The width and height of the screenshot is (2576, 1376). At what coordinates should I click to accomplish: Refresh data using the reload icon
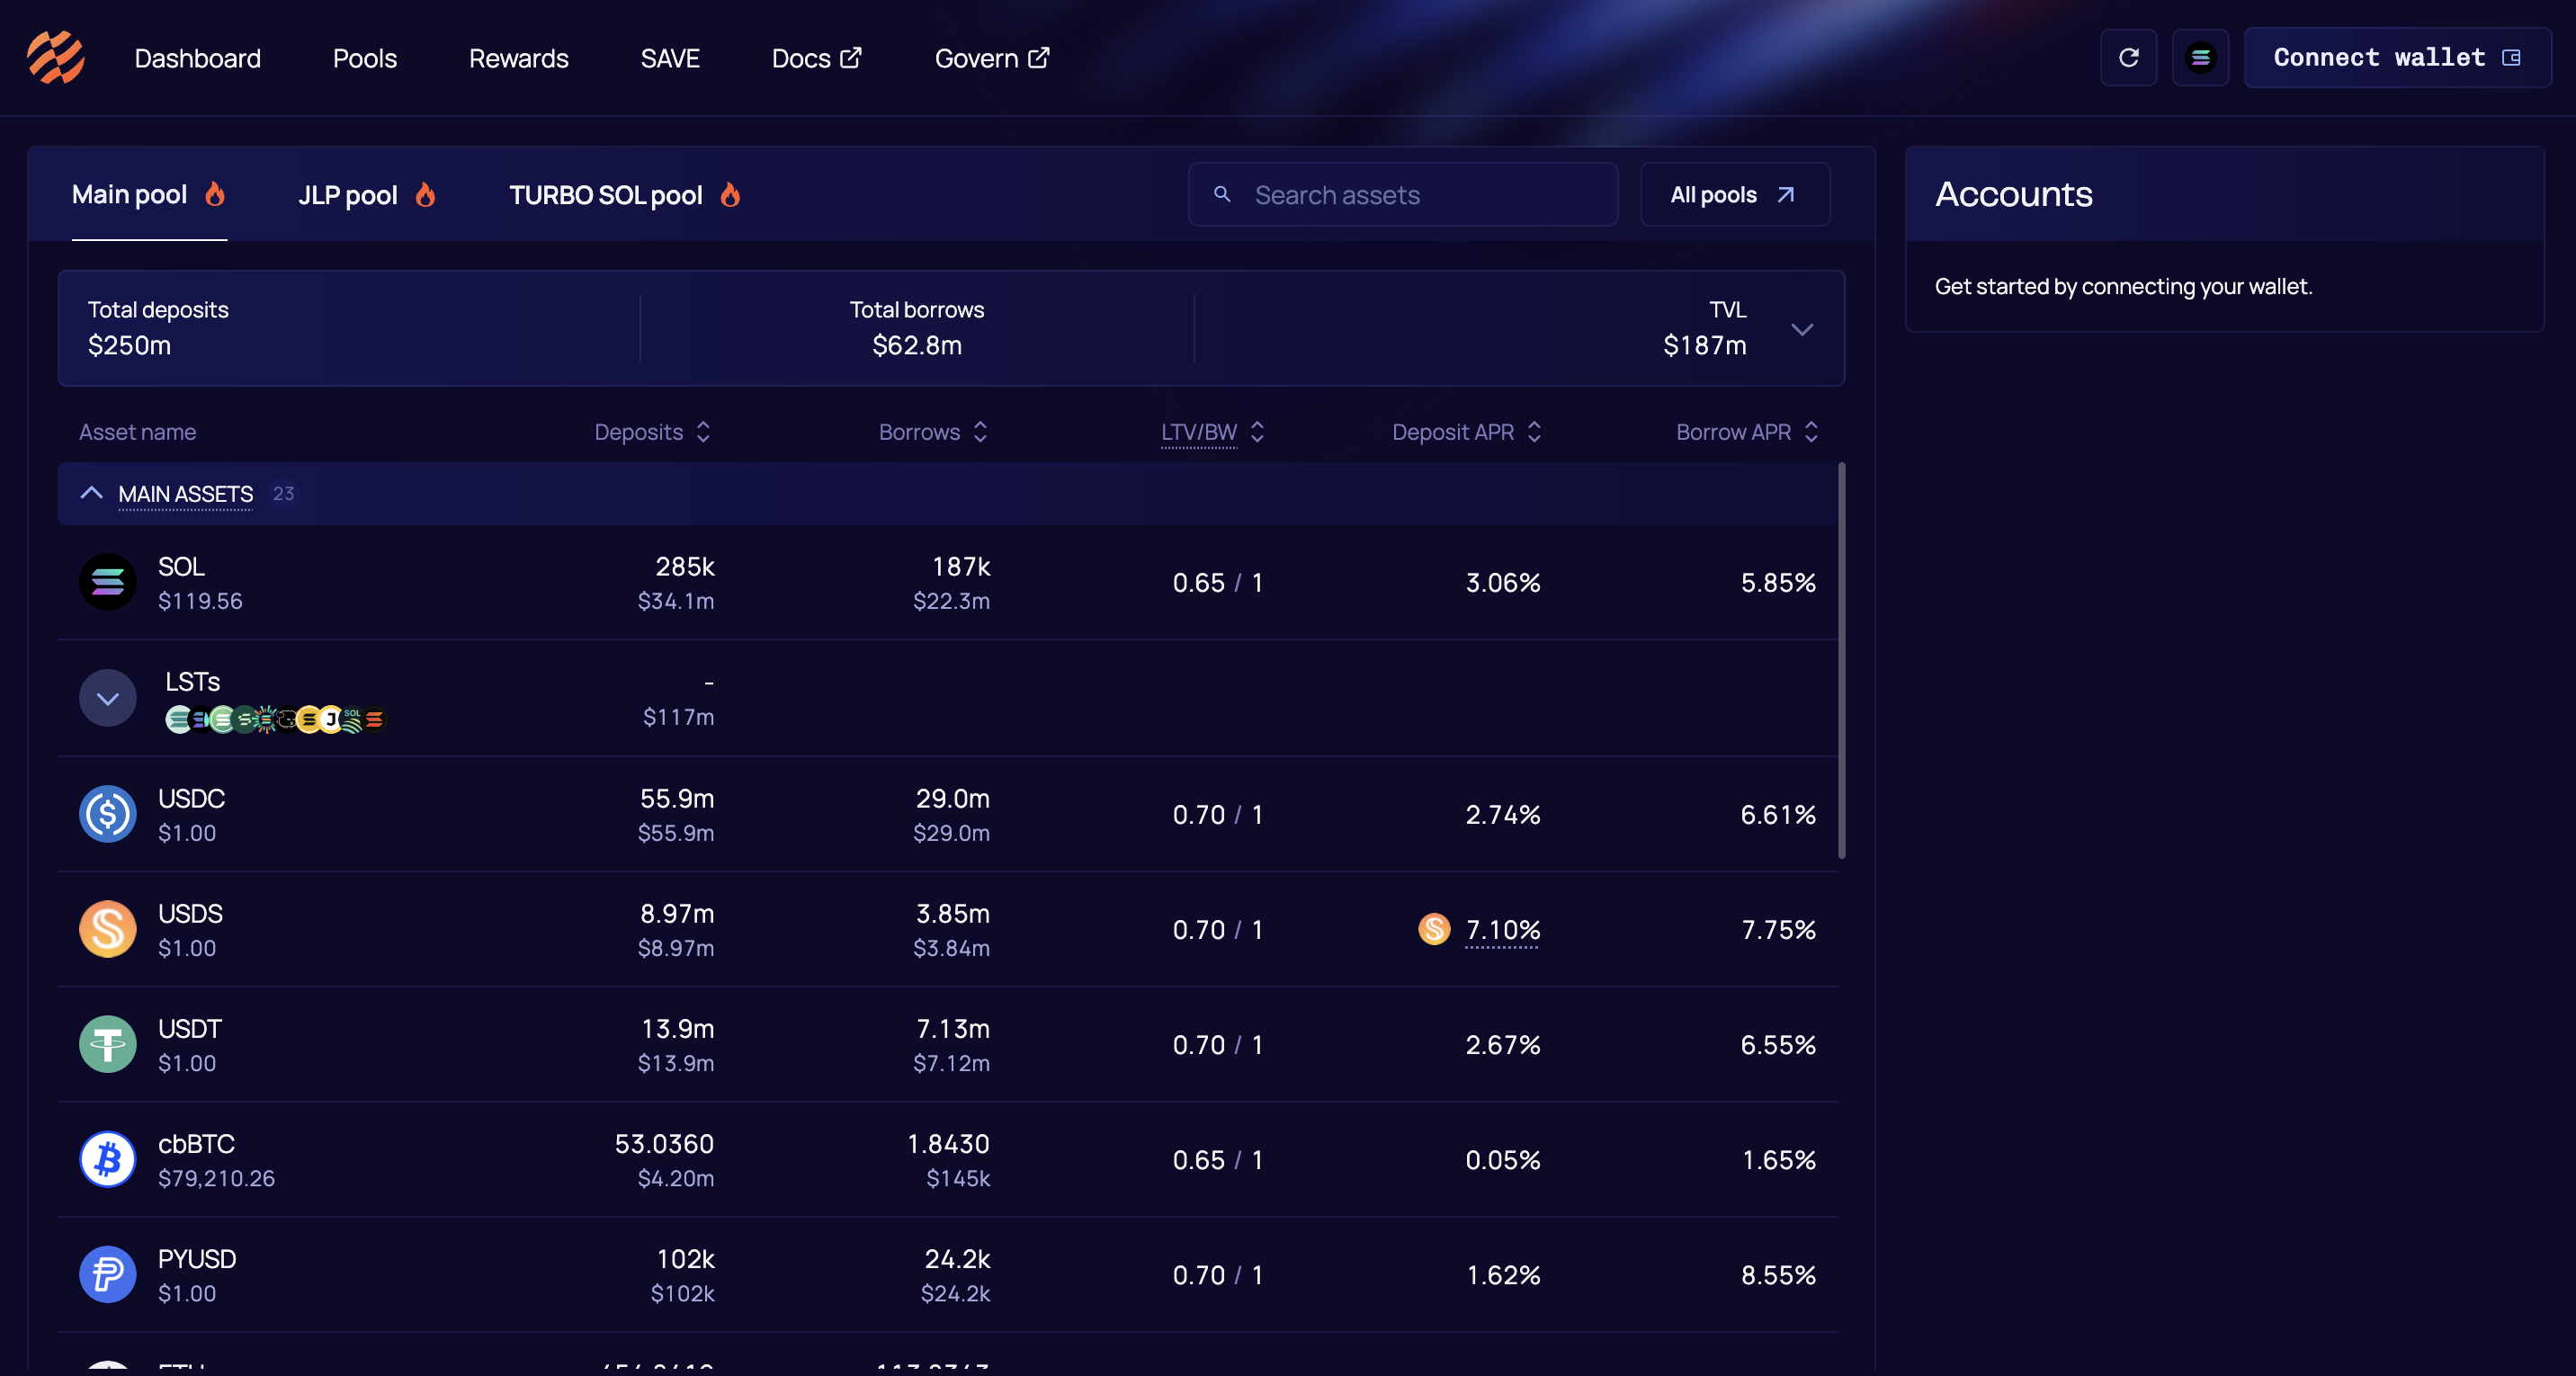(x=2128, y=57)
